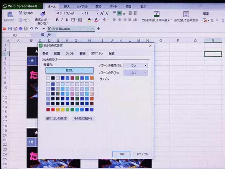Image resolution: width=225 pixels, height=169 pixels.
Task: Toggle Bold formatting in the ribbon
Action: tap(57, 20)
